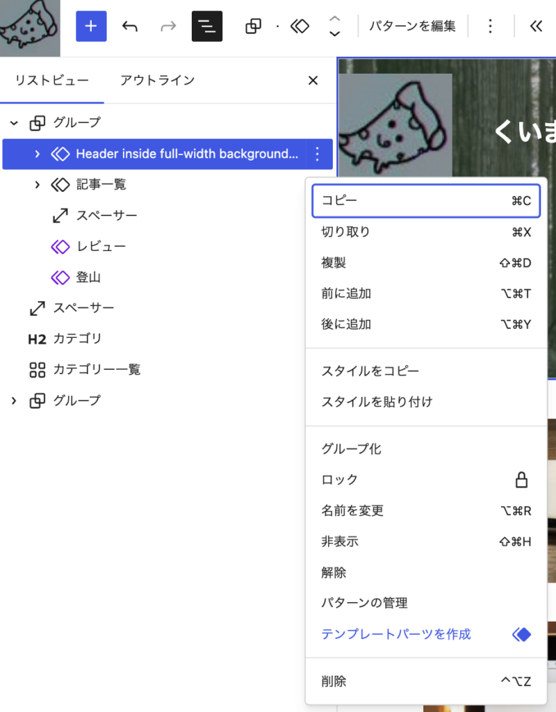556x712 pixels.
Task: Choose ロック from the context menu
Action: (x=426, y=480)
